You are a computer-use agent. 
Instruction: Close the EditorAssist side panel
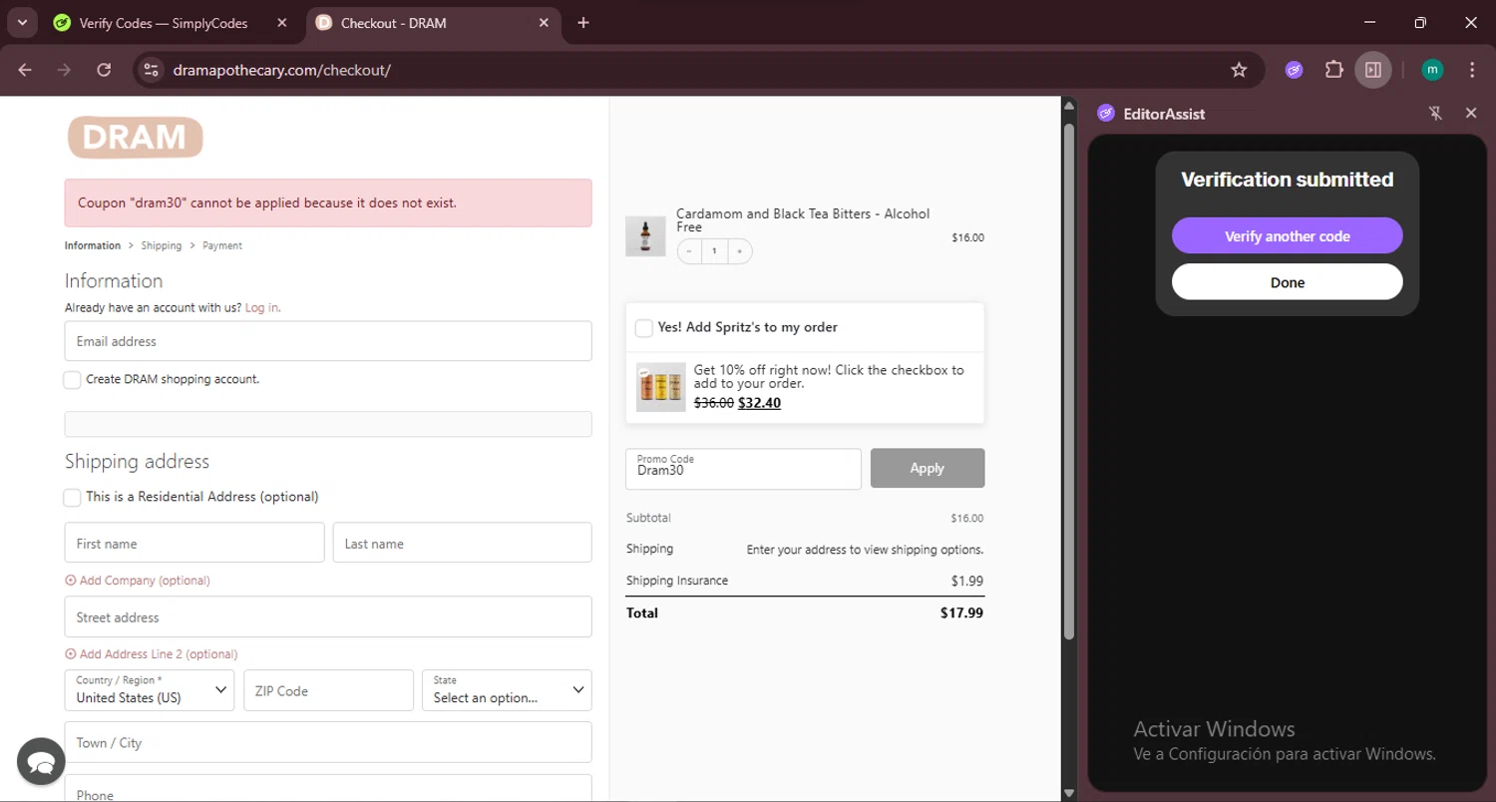[1471, 114]
